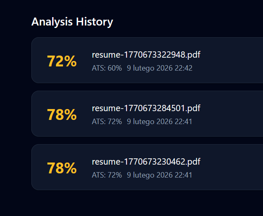Click ATS: 72% under resume-1770673284501.pdf
Image resolution: width=263 pixels, height=216 pixels.
[x=106, y=122]
